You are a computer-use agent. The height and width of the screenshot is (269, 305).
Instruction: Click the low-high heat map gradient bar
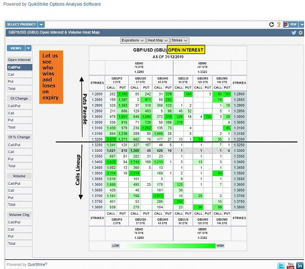point(168,246)
